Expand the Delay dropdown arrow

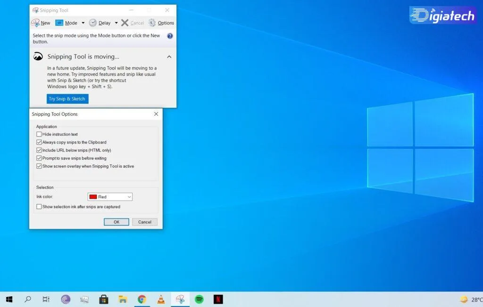coord(116,23)
